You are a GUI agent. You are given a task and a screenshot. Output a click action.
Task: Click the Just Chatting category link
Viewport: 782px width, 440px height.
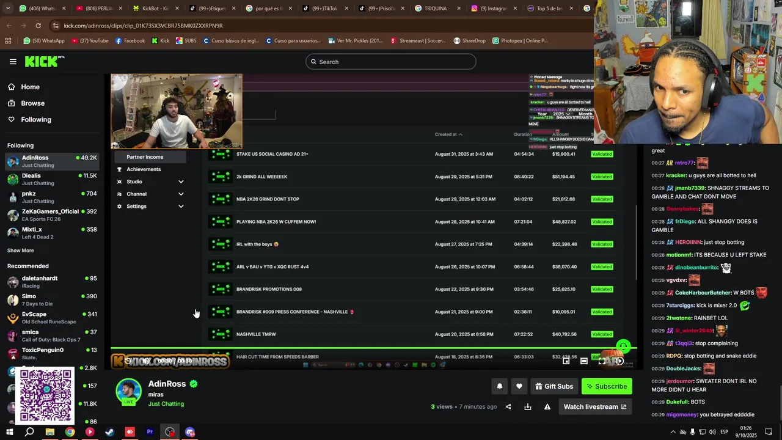[x=166, y=404]
